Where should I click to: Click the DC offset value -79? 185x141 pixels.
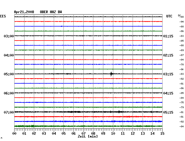pyautogui.click(x=182, y=107)
